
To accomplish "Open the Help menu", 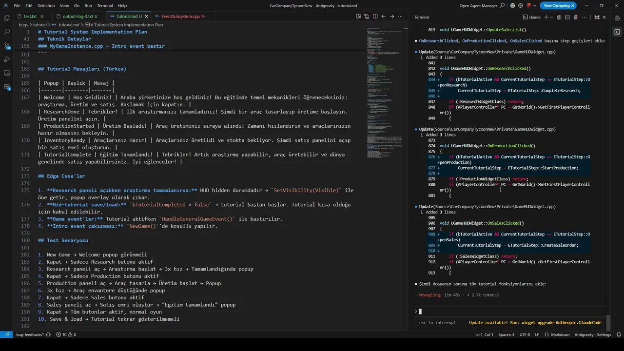I will tap(122, 5).
